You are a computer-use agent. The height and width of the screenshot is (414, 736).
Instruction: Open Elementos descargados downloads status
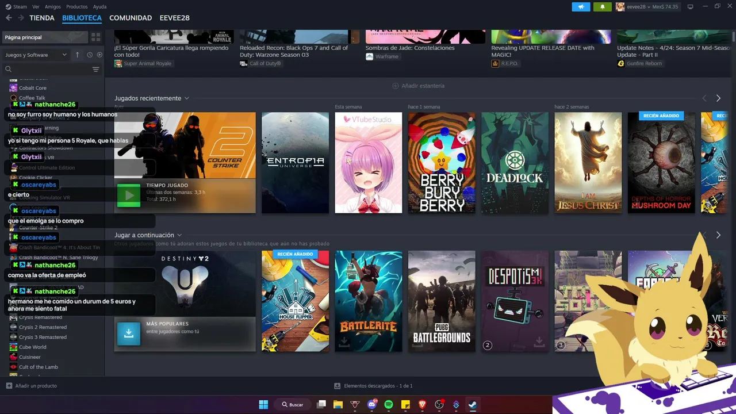click(373, 386)
